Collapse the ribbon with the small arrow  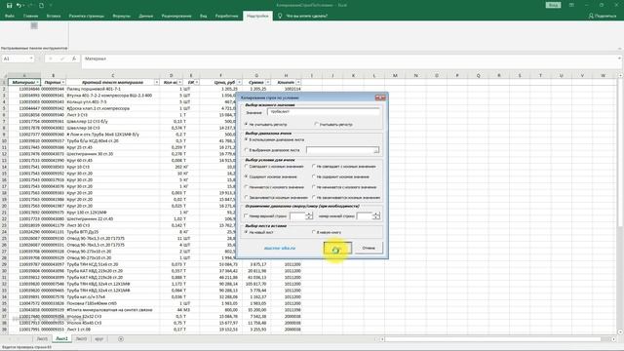tap(620, 49)
